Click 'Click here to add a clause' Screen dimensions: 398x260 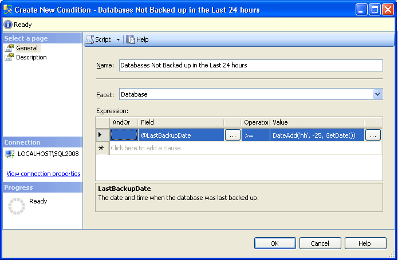[145, 148]
